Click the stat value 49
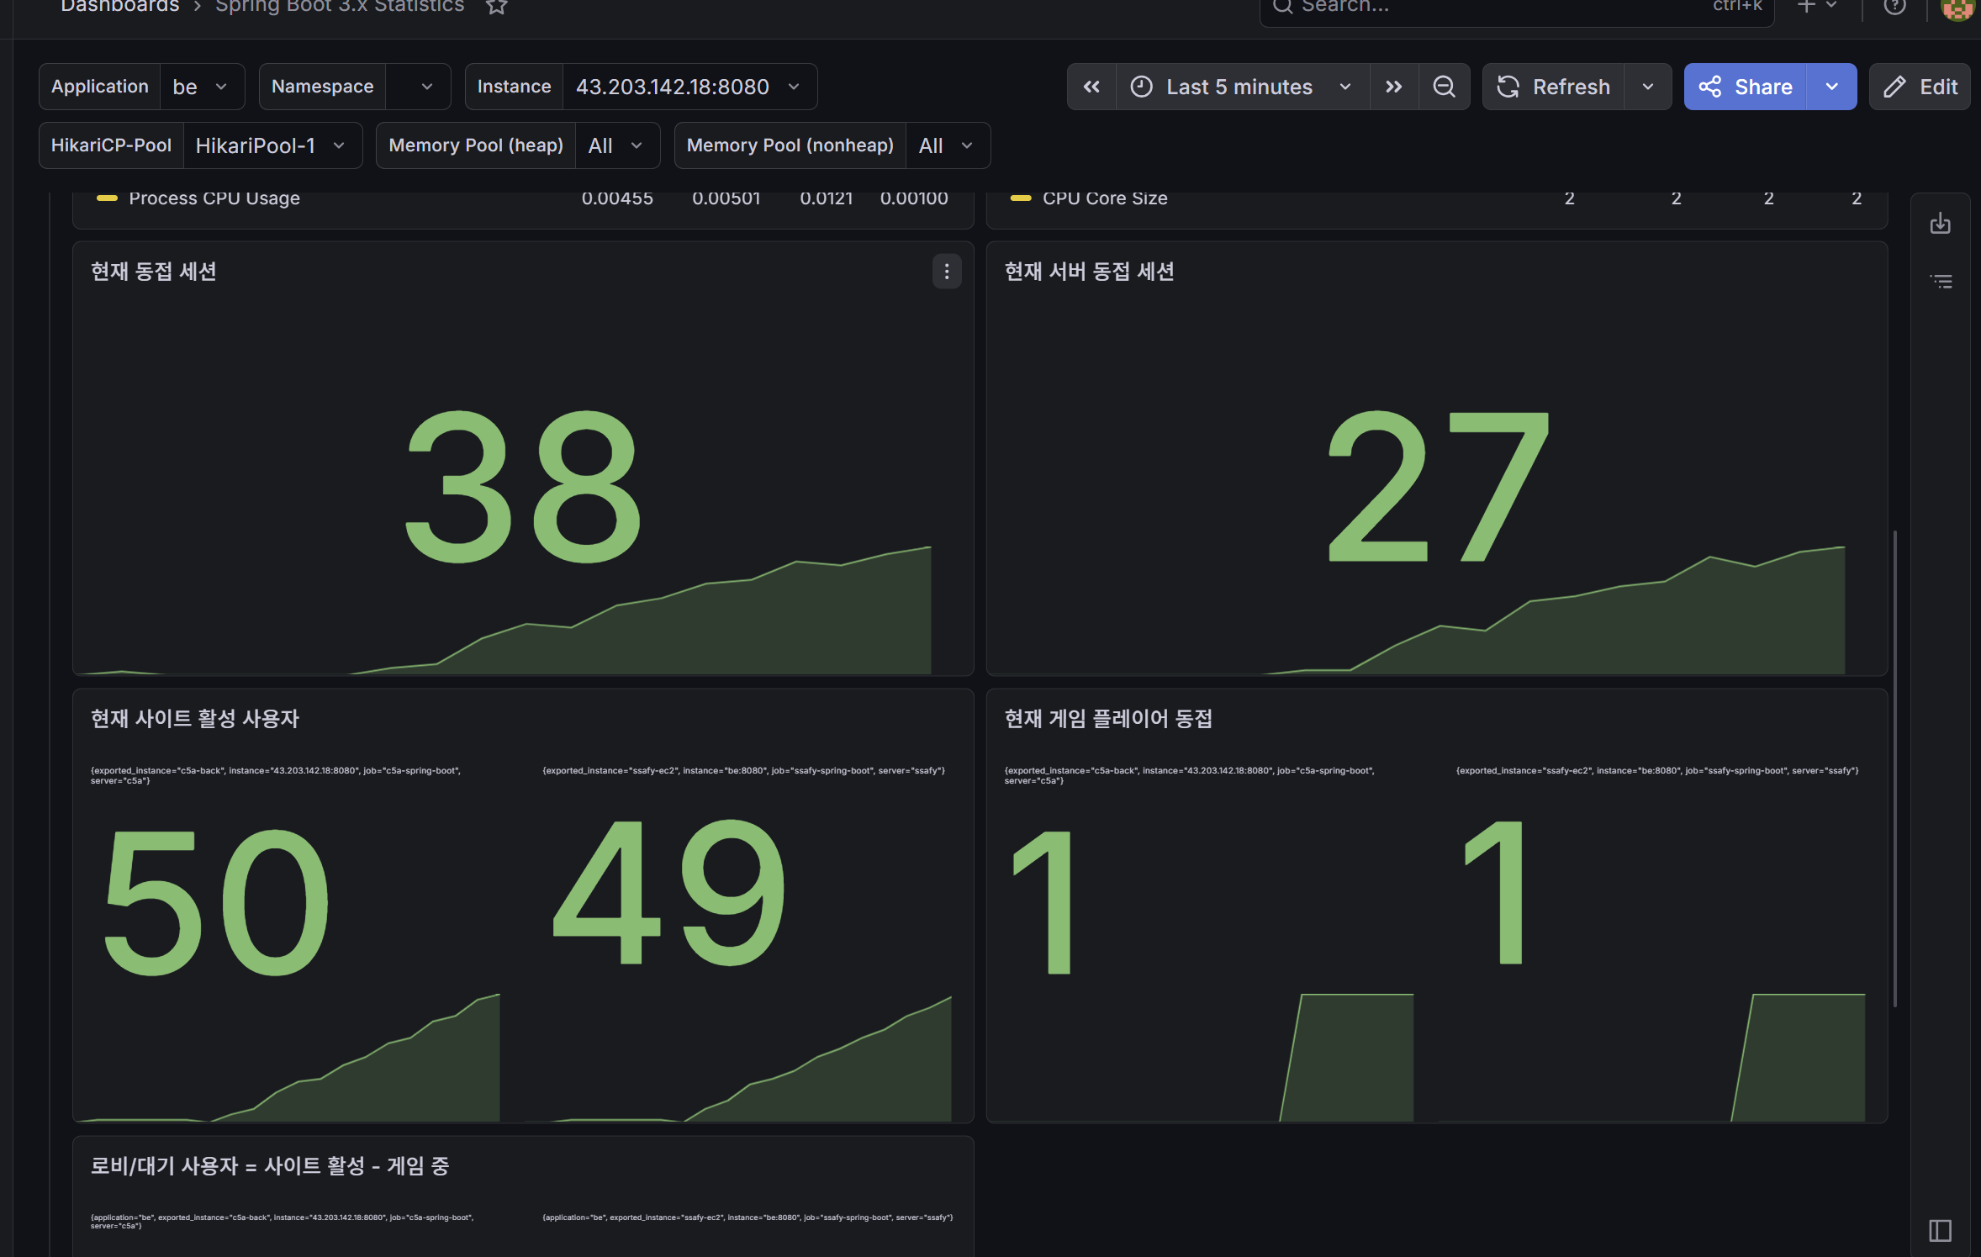This screenshot has width=1981, height=1257. tap(670, 893)
